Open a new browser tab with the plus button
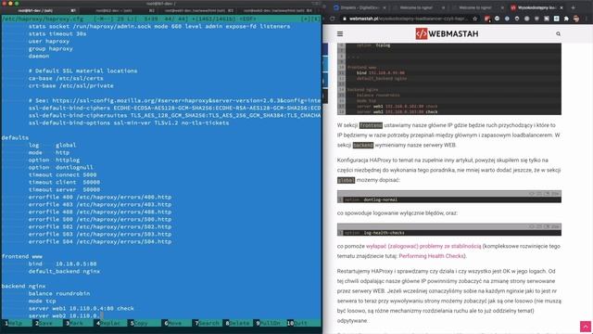This screenshot has height=334, width=593. pos(573,7)
